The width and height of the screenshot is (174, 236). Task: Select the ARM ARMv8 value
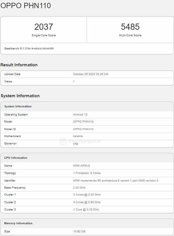(82, 165)
